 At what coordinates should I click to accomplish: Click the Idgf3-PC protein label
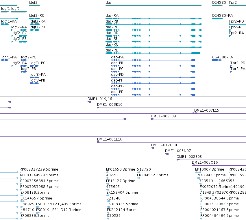(x=38, y=63)
